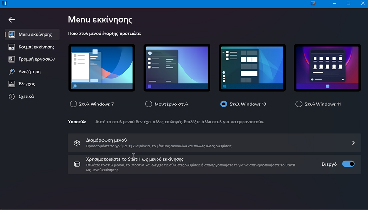Click the Ενεργό status label
This screenshot has height=210, width=368.
tap(329, 164)
